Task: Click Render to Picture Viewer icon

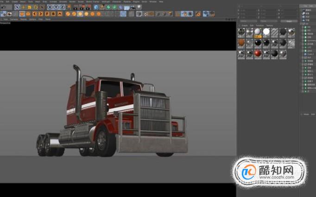Action: [82, 7]
